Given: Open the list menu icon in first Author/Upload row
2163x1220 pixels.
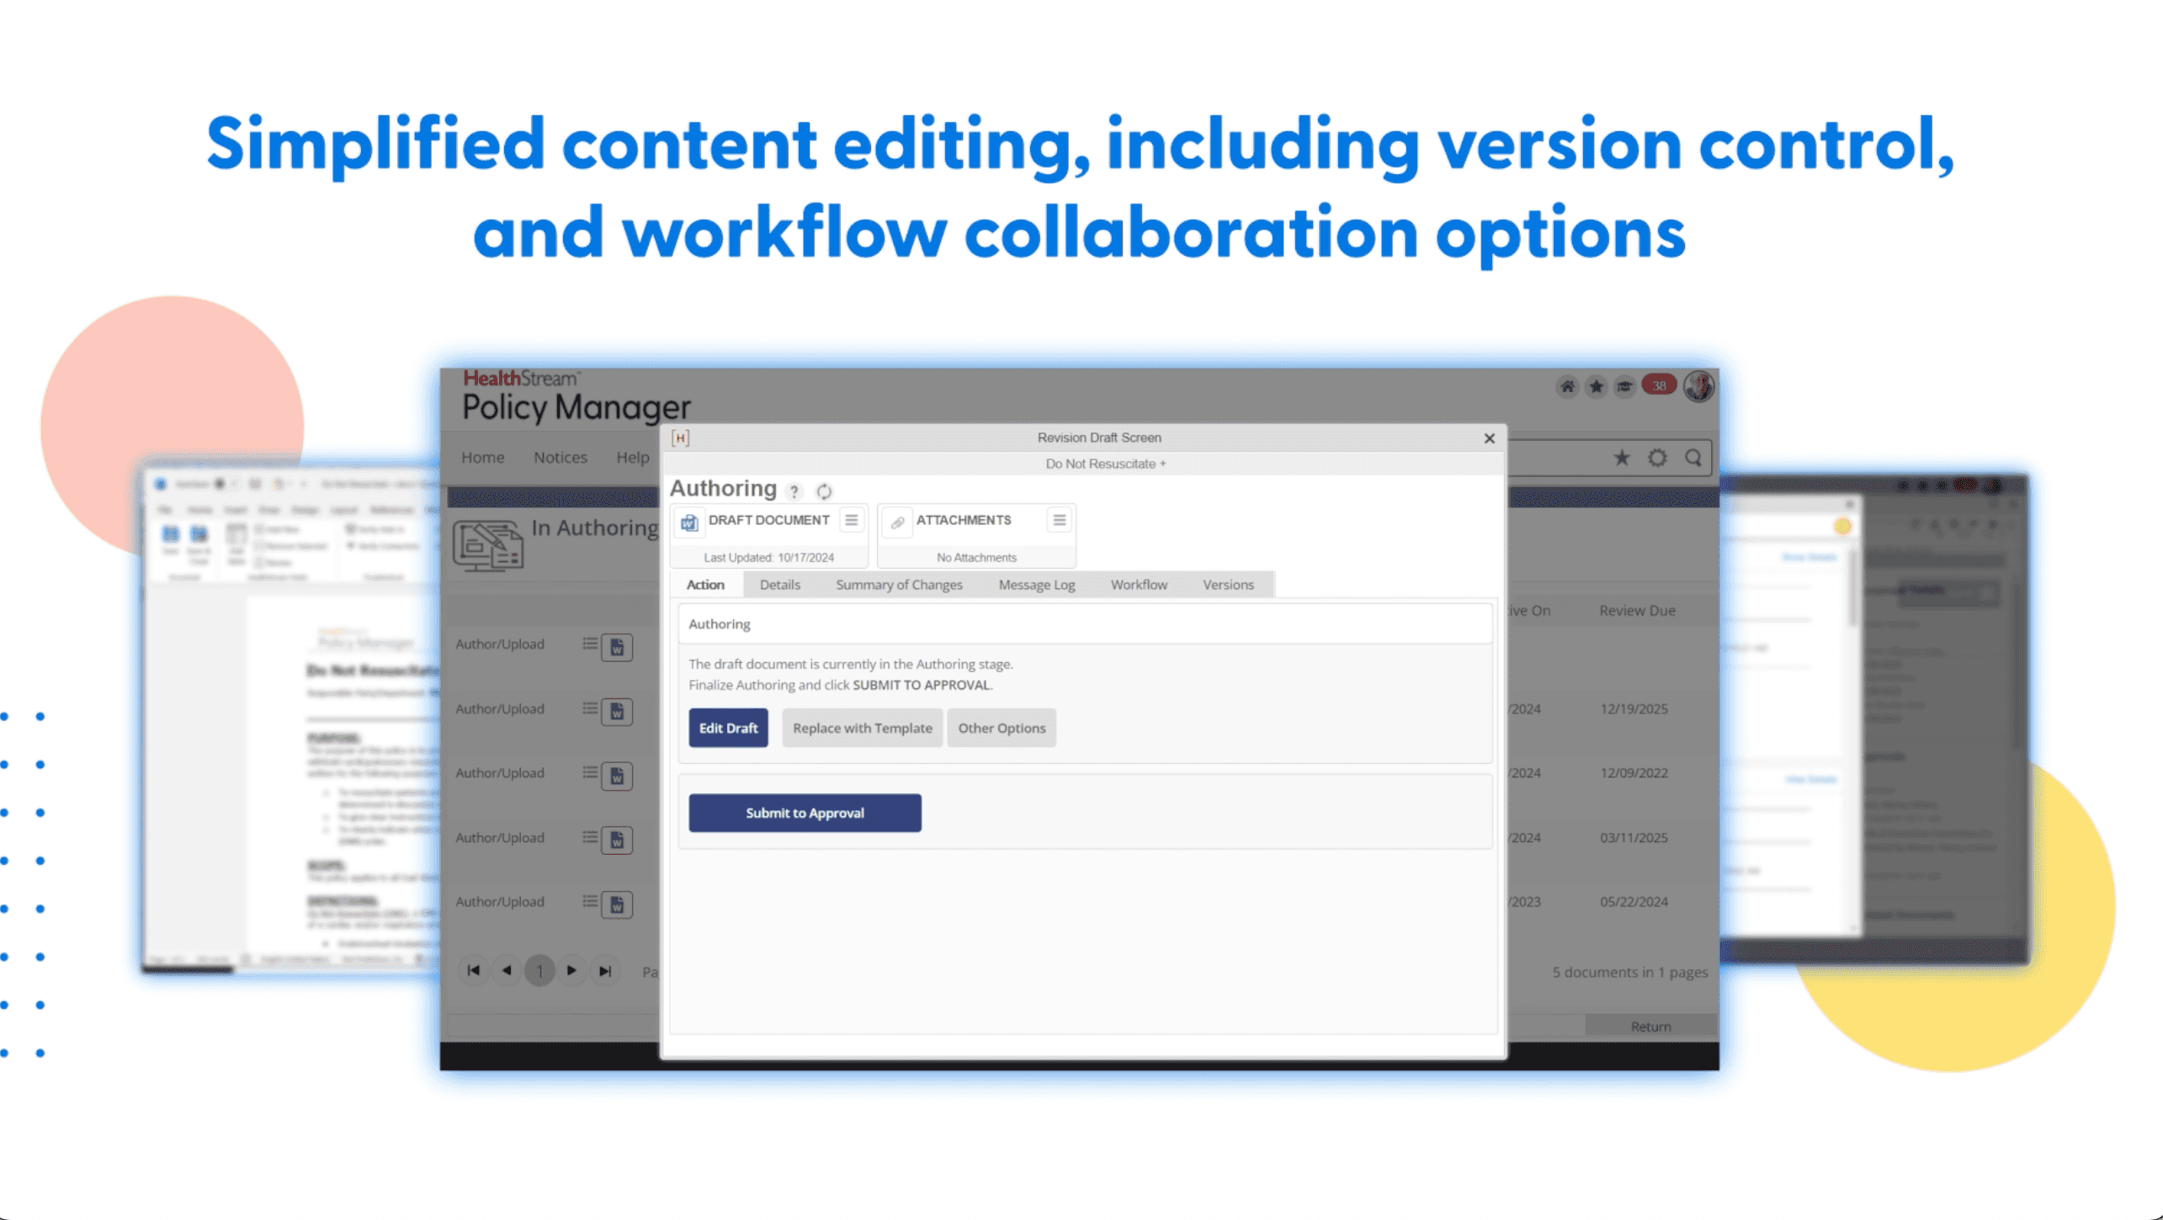Looking at the screenshot, I should click(x=590, y=644).
